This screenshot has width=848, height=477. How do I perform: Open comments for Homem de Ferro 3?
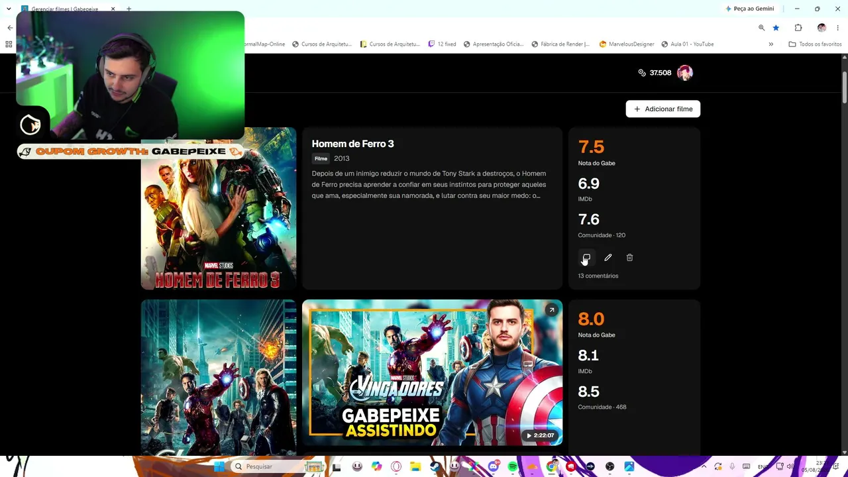(586, 258)
